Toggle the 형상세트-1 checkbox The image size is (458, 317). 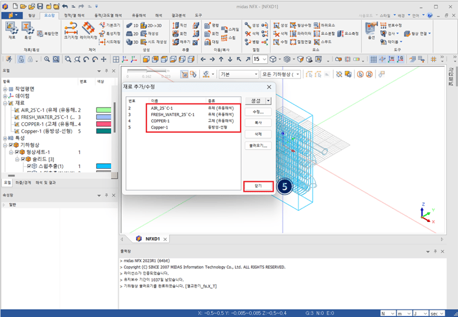click(x=17, y=152)
